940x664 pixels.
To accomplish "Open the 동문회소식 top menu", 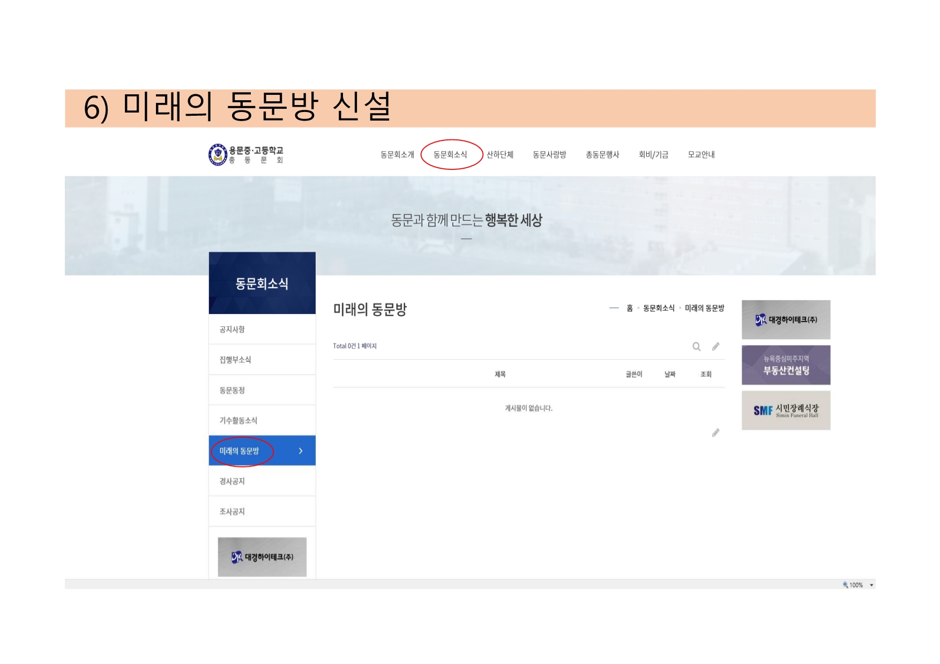I will 450,154.
